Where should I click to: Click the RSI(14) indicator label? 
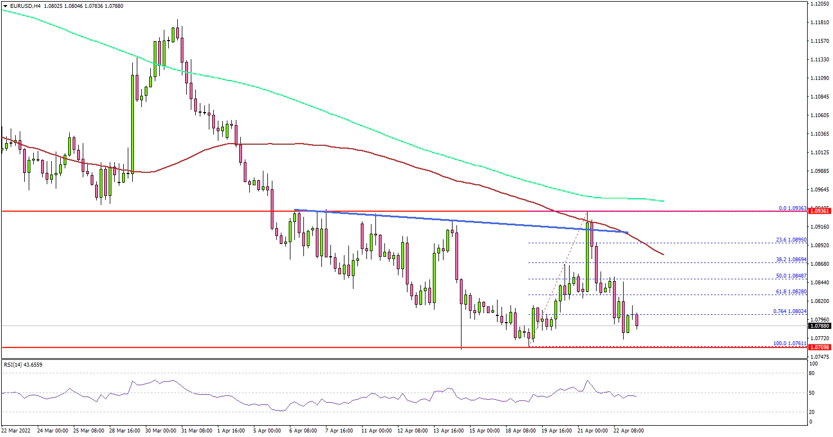point(23,365)
